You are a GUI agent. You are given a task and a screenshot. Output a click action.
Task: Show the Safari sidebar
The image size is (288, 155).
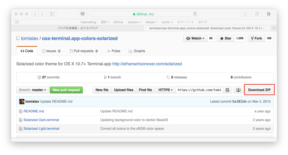[x=52, y=14]
